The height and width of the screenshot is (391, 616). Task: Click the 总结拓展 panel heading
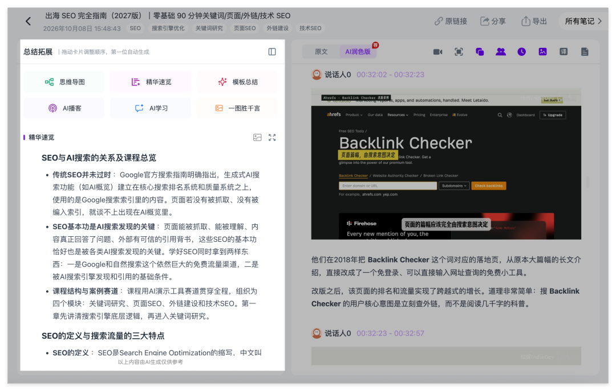click(38, 52)
